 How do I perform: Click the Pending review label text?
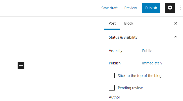tap(130, 88)
